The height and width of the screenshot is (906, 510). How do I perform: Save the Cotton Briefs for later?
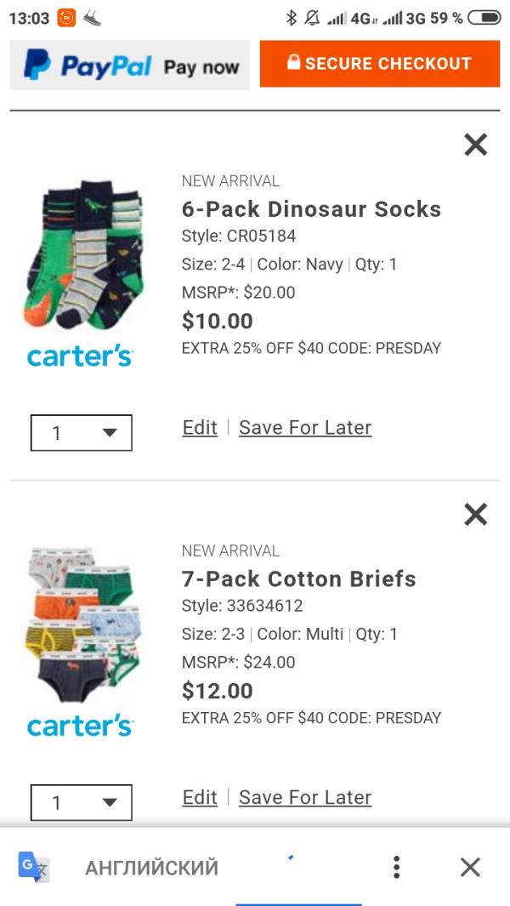click(x=305, y=797)
